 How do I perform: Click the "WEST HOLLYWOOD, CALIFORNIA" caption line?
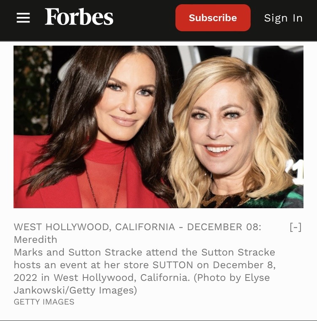click(94, 227)
